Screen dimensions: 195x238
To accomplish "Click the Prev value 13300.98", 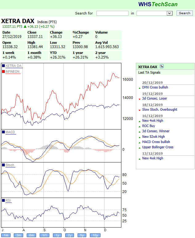I will pyautogui.click(x=80, y=47).
